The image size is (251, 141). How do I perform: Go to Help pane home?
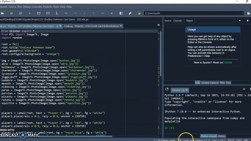click(x=240, y=20)
